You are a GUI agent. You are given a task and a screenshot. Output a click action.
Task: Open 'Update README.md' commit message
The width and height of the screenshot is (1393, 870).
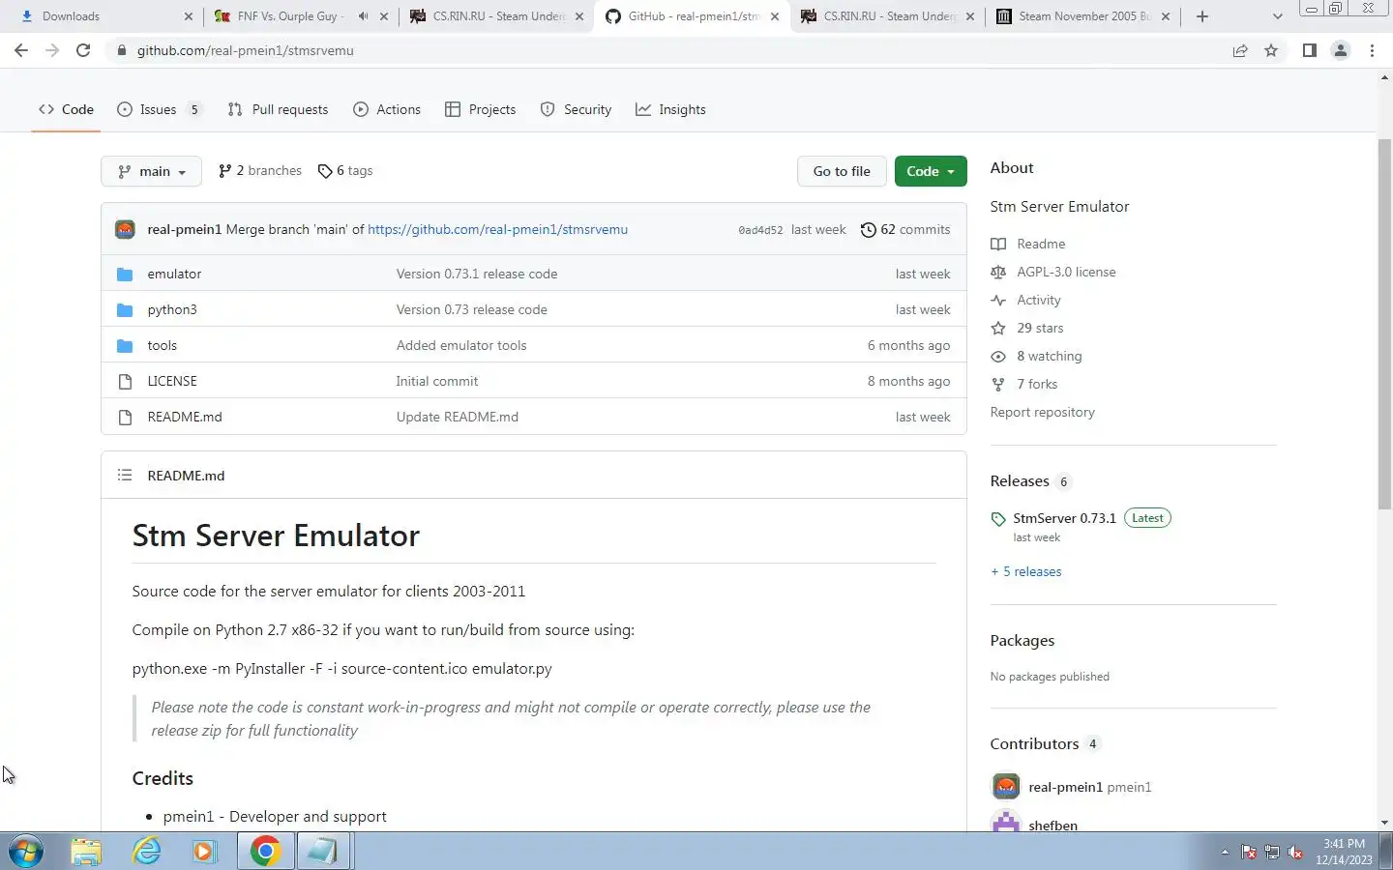(x=458, y=417)
